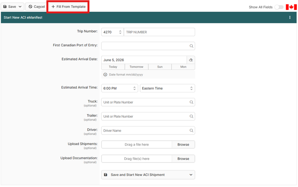Screen dimensions: 298x187
Task: Click the Trailer search icon
Action: coord(191,117)
